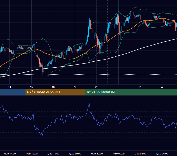This screenshot has height=156, width=177.
Task: Click the 7/29 16:00 date label
Action: [x=31, y=153]
